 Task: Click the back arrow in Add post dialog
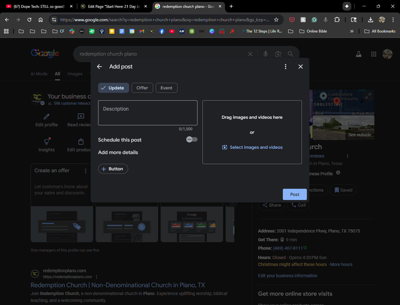point(99,67)
